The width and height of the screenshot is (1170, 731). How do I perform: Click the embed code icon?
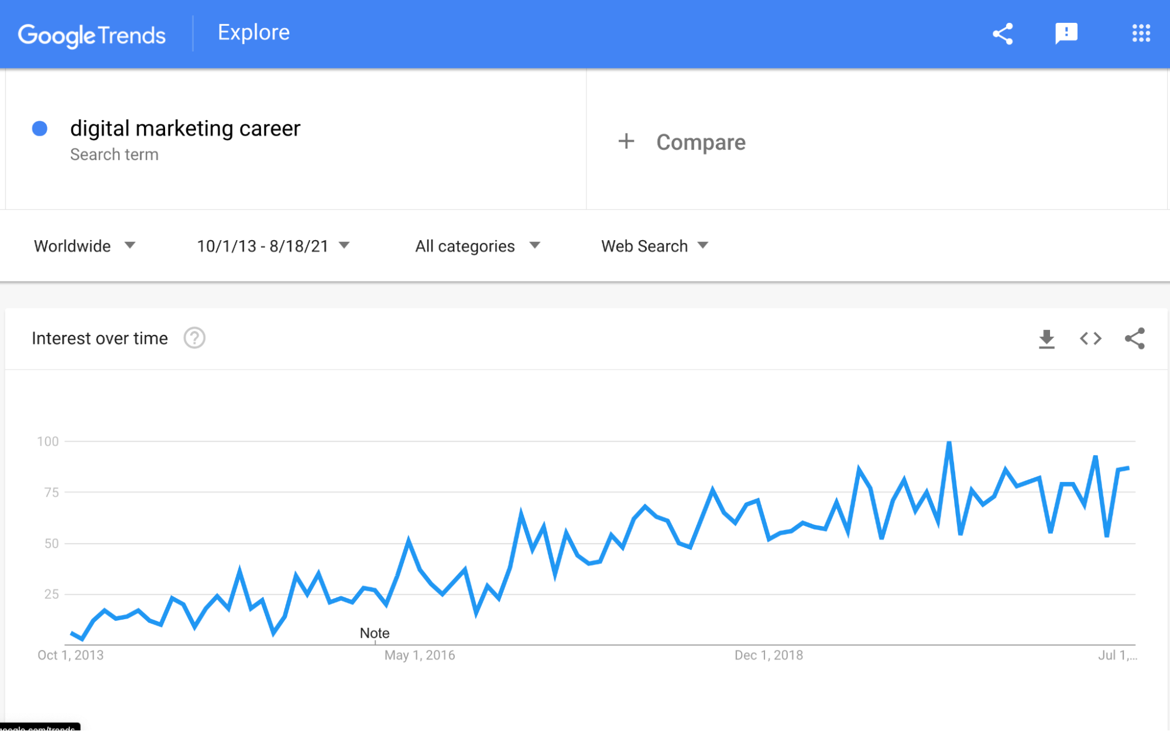coord(1090,339)
